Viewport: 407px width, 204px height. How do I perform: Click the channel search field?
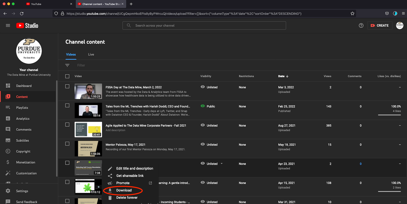[204, 26]
